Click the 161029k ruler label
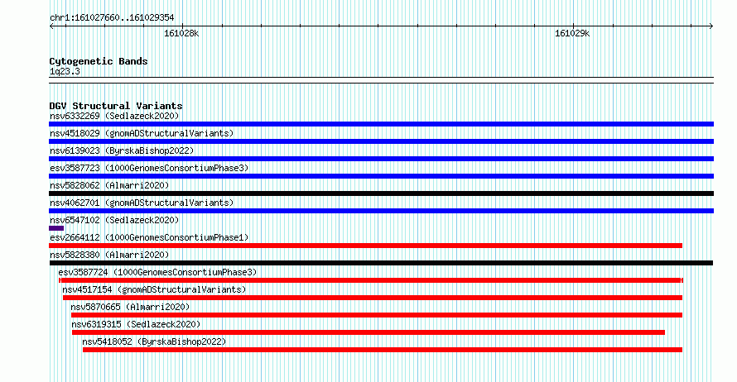This screenshot has height=382, width=737. [x=572, y=33]
